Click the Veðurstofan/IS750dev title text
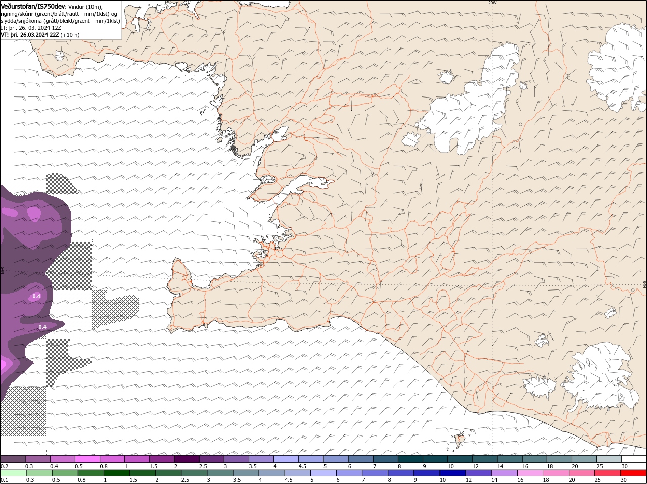This screenshot has height=484, width=647. coord(32,6)
